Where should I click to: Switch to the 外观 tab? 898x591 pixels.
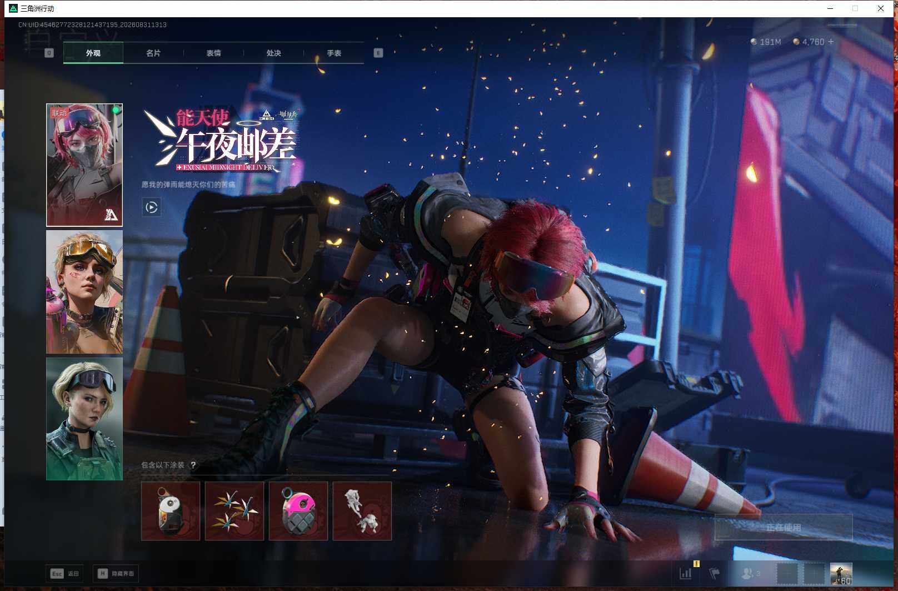tap(93, 53)
